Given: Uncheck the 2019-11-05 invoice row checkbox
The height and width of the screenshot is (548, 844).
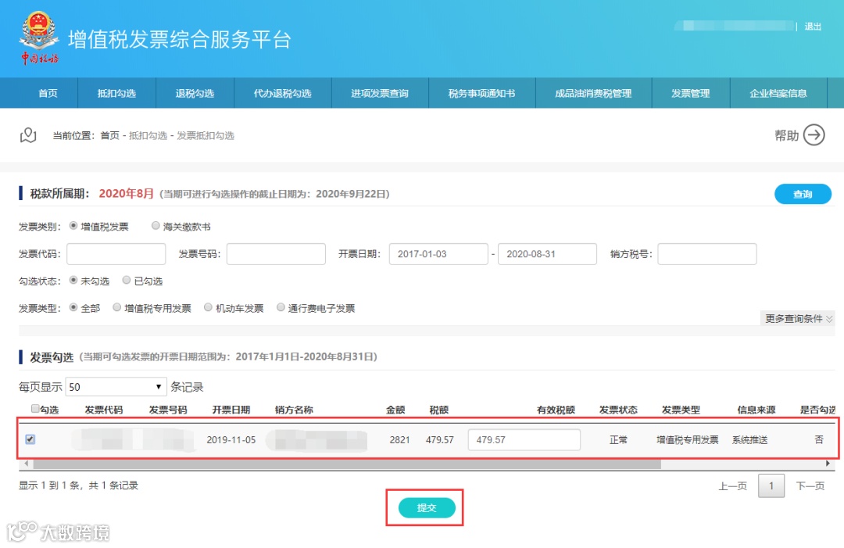Looking at the screenshot, I should (x=30, y=439).
